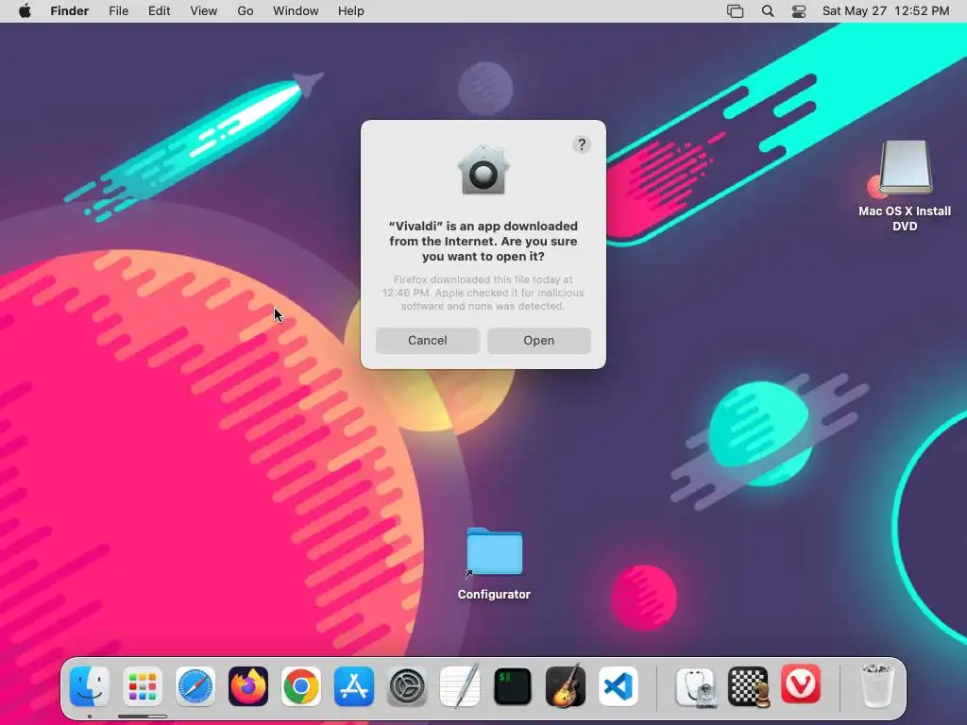Open Control Center in menu bar
Screen dimensions: 967x725
[x=799, y=11]
